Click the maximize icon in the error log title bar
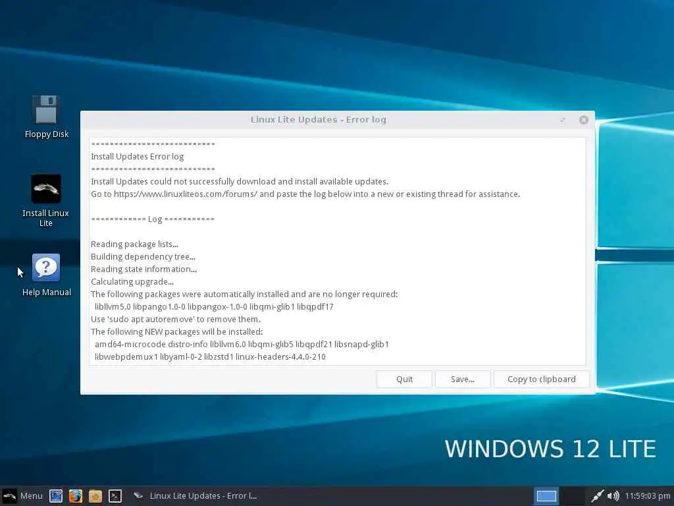 pyautogui.click(x=563, y=120)
